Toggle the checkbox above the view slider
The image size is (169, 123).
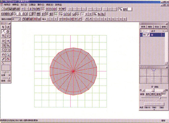tap(152, 87)
